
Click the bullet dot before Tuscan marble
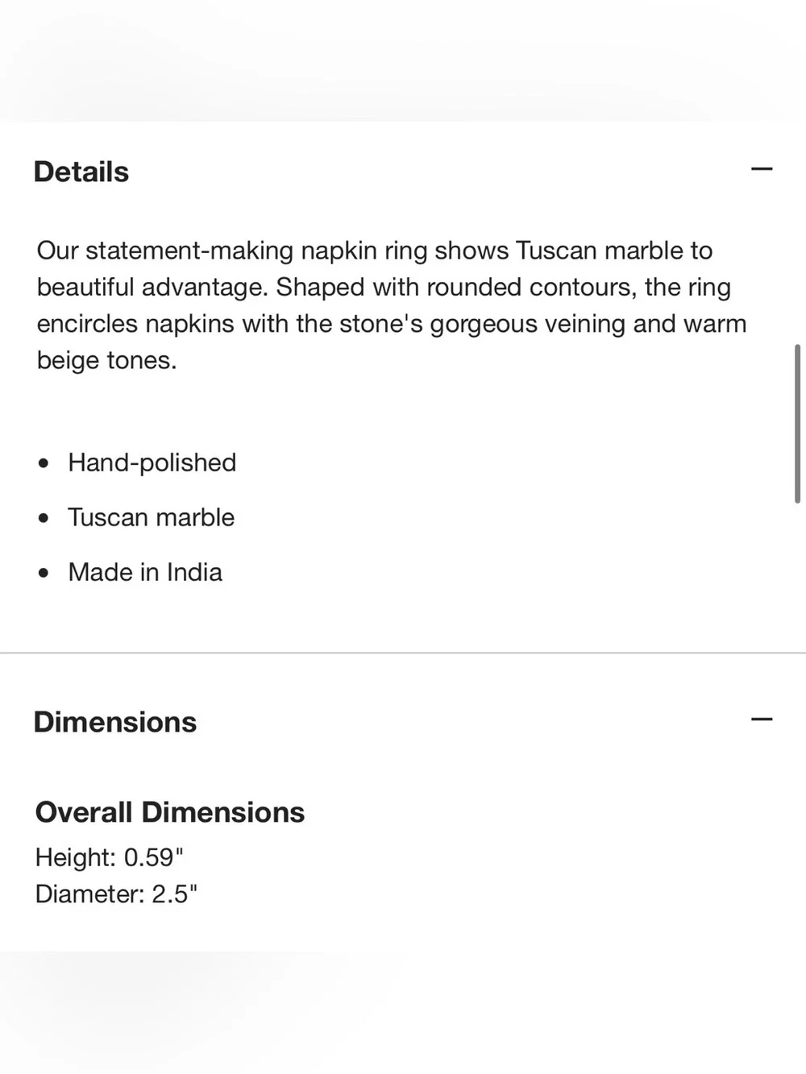(x=44, y=518)
